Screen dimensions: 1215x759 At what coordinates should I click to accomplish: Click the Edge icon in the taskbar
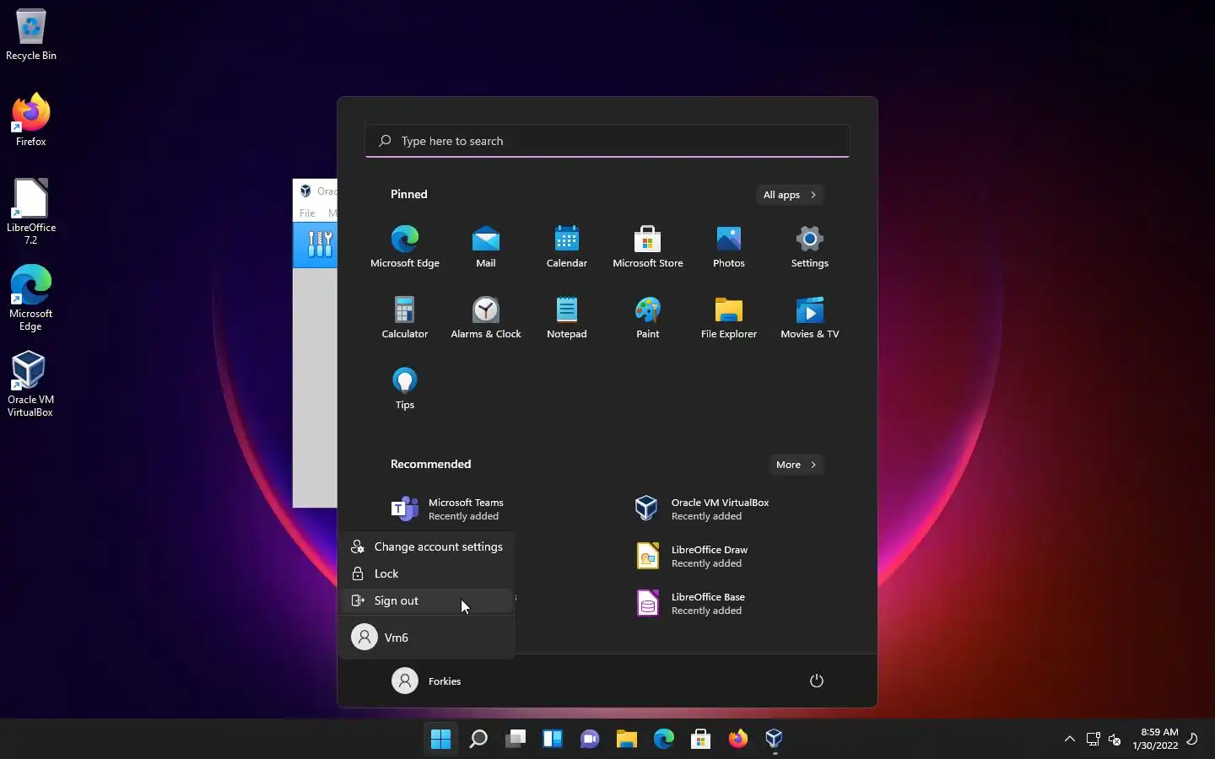click(663, 739)
